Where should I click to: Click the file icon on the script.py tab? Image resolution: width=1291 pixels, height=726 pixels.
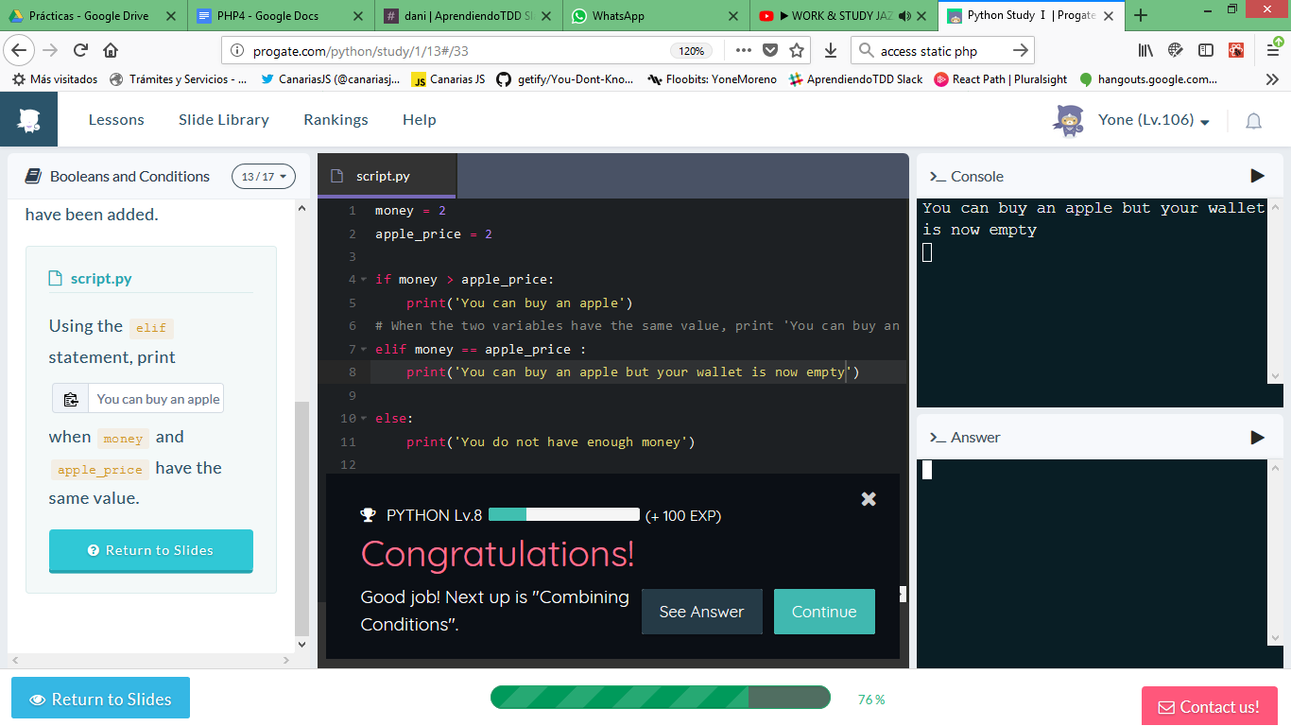pos(335,175)
